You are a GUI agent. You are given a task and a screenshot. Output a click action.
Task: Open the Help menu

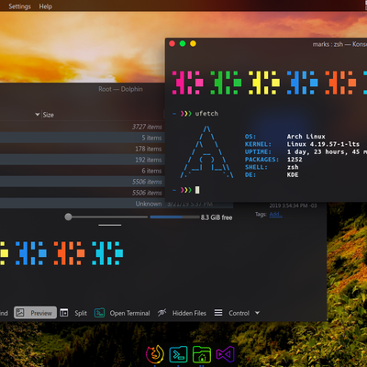tap(45, 6)
